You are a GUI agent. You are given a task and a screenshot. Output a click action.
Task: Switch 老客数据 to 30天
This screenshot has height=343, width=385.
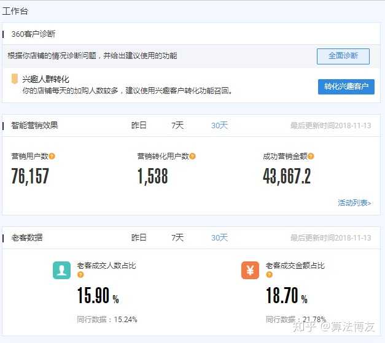(x=219, y=237)
